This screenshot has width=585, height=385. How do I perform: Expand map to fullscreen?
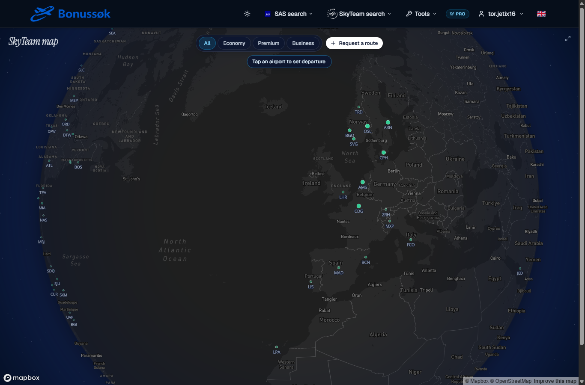(x=568, y=38)
